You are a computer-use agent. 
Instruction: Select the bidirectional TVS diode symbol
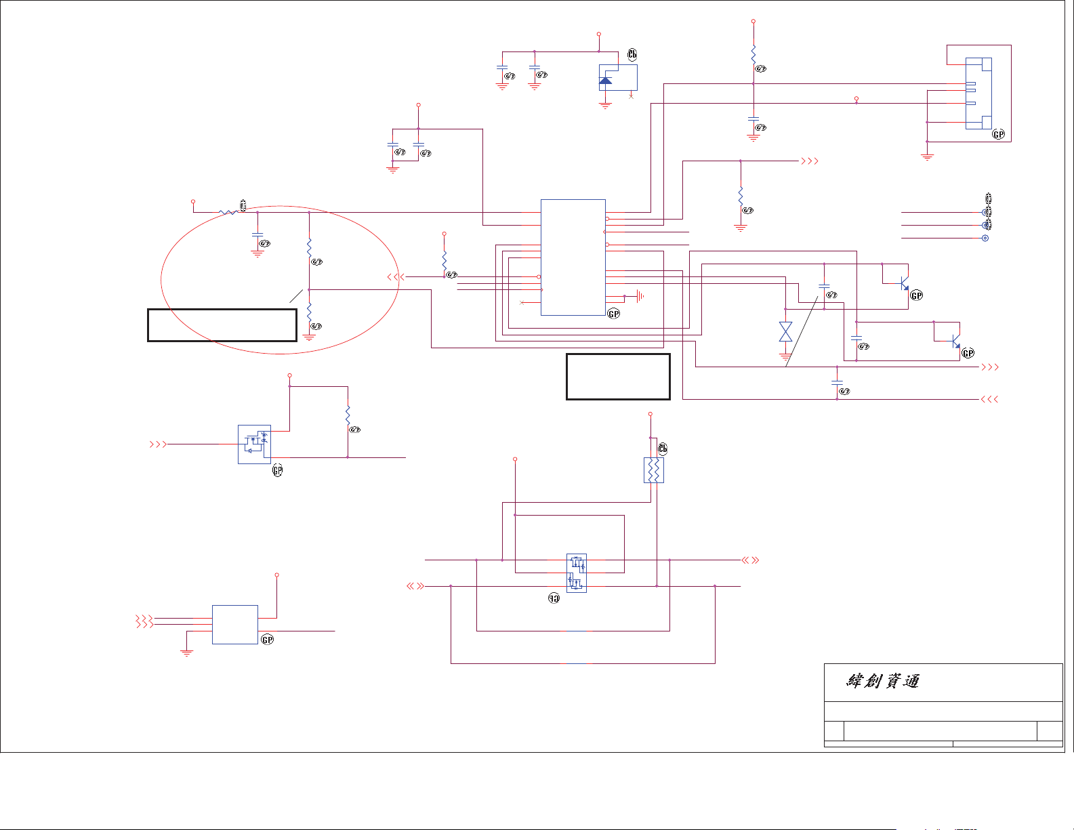(x=786, y=332)
